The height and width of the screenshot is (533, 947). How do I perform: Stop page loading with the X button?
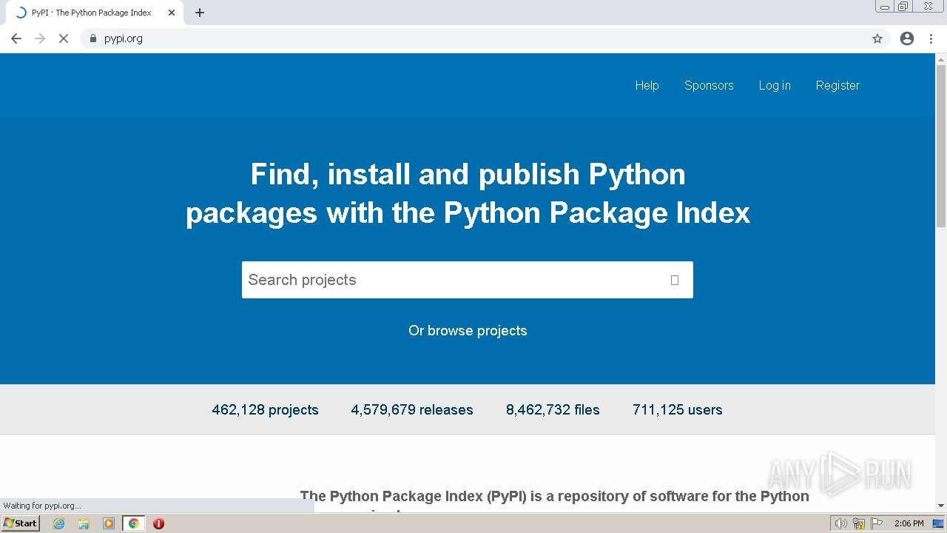[x=64, y=38]
